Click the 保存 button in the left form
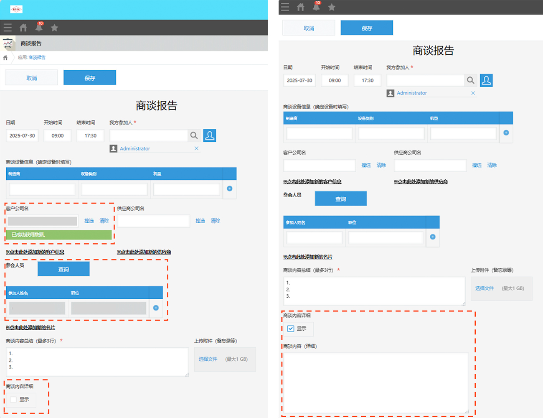This screenshot has height=418, width=543. pos(90,78)
